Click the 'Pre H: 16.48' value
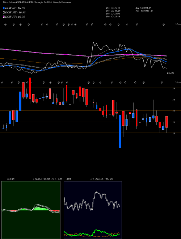The width and height of the screenshot is (181, 239). pos(113,11)
